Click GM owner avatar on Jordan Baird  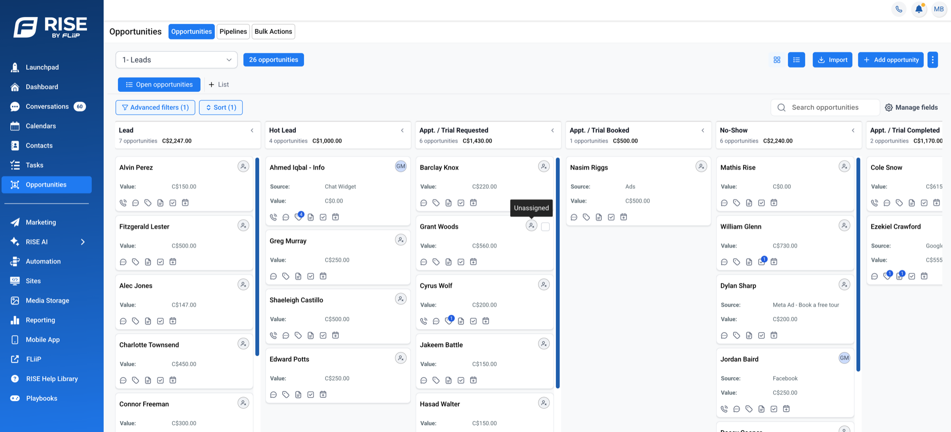point(844,358)
